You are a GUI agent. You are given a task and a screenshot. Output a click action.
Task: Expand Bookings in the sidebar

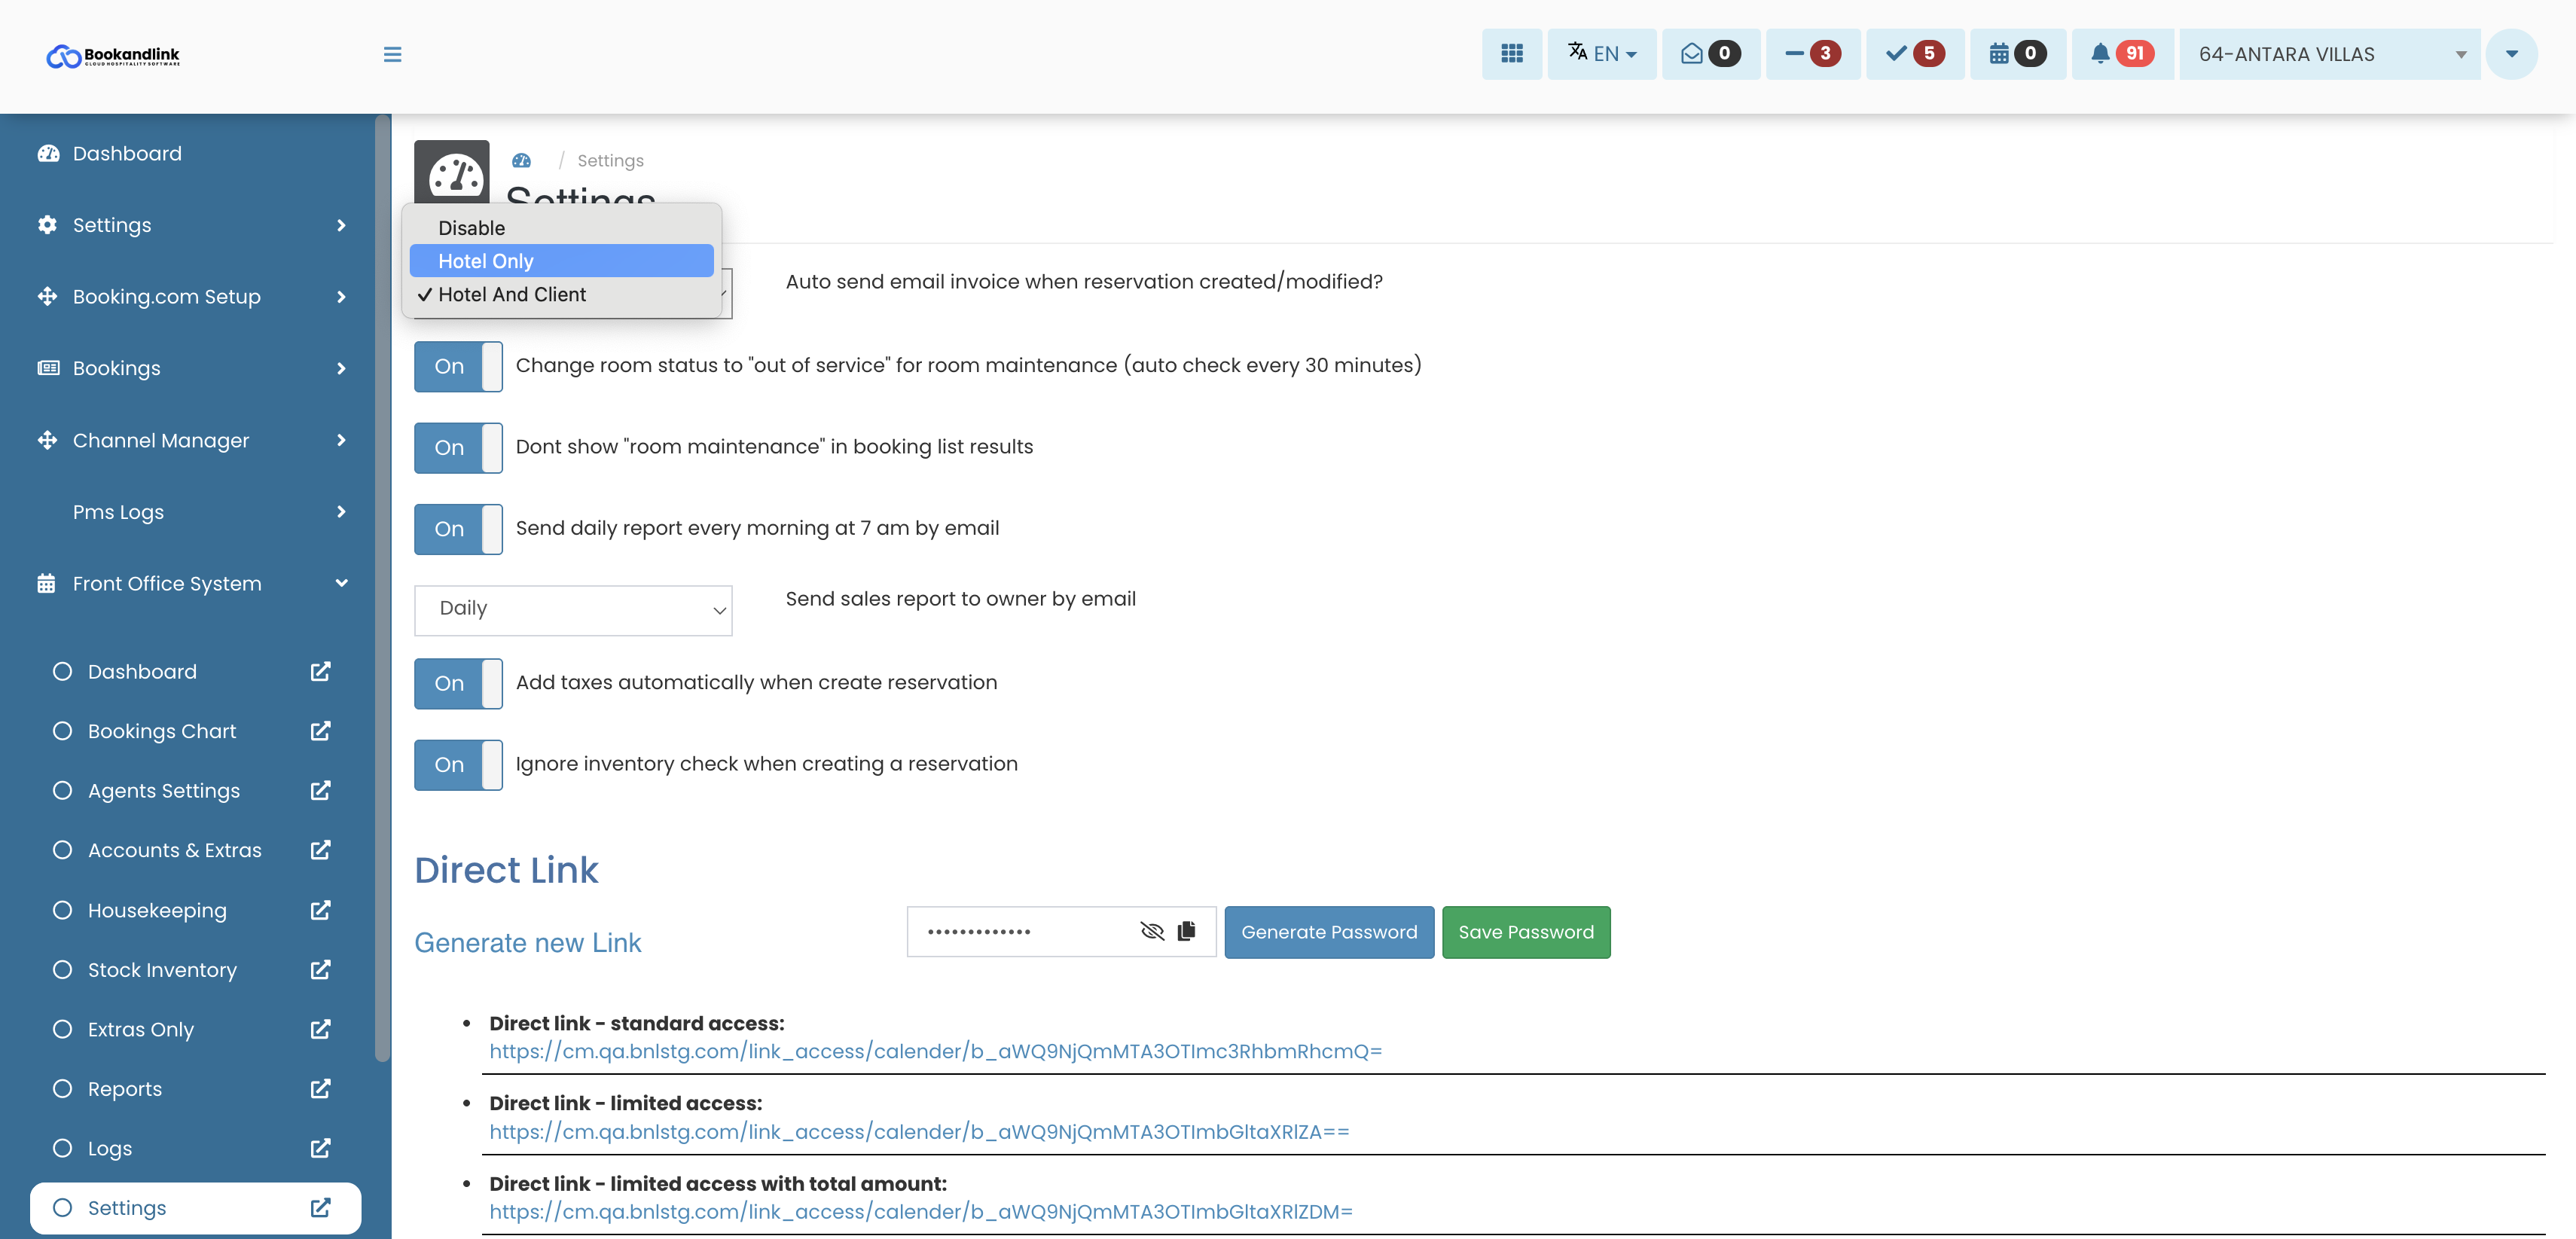[341, 368]
